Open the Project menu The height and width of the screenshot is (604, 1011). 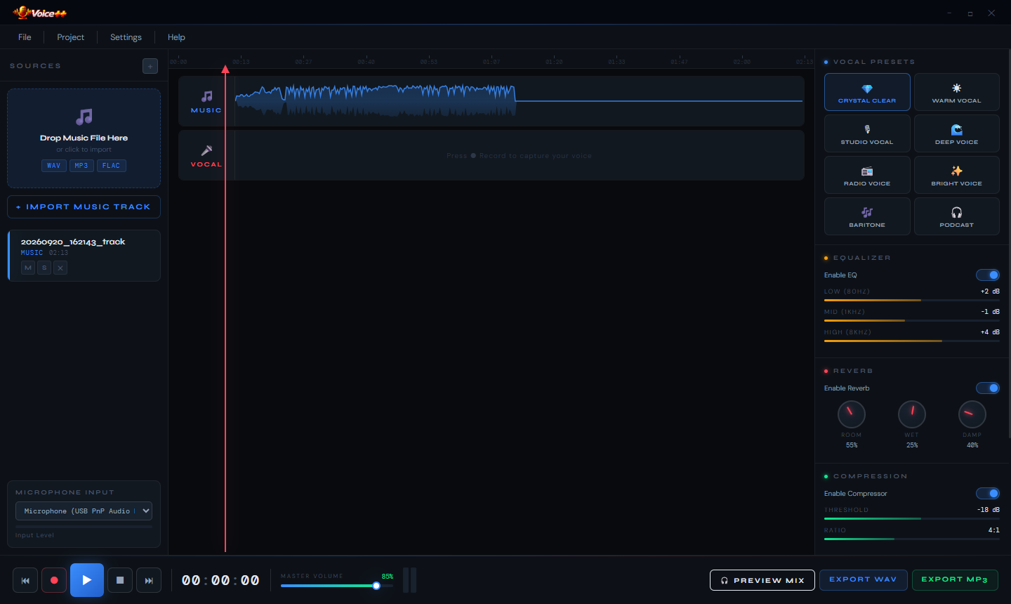point(70,37)
